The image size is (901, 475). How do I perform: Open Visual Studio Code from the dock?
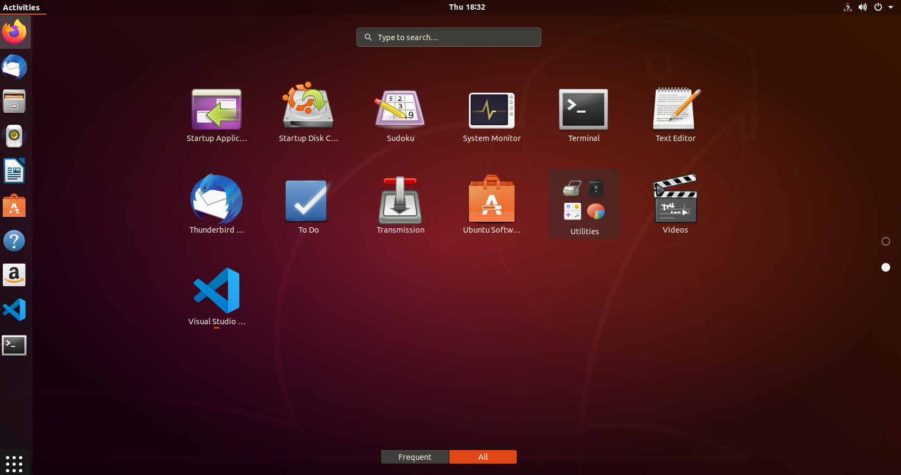click(15, 310)
